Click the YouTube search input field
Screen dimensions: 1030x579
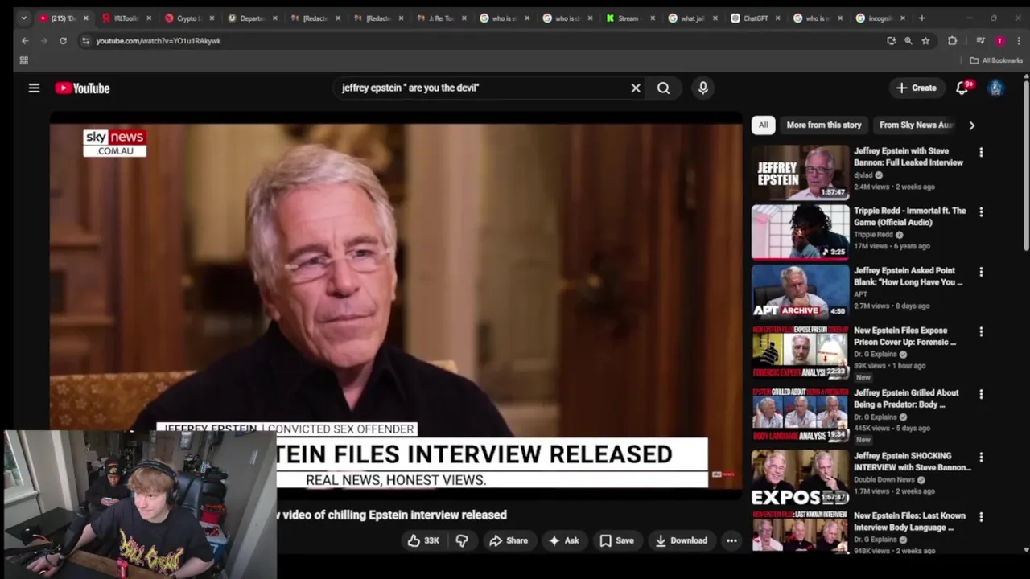pyautogui.click(x=480, y=88)
